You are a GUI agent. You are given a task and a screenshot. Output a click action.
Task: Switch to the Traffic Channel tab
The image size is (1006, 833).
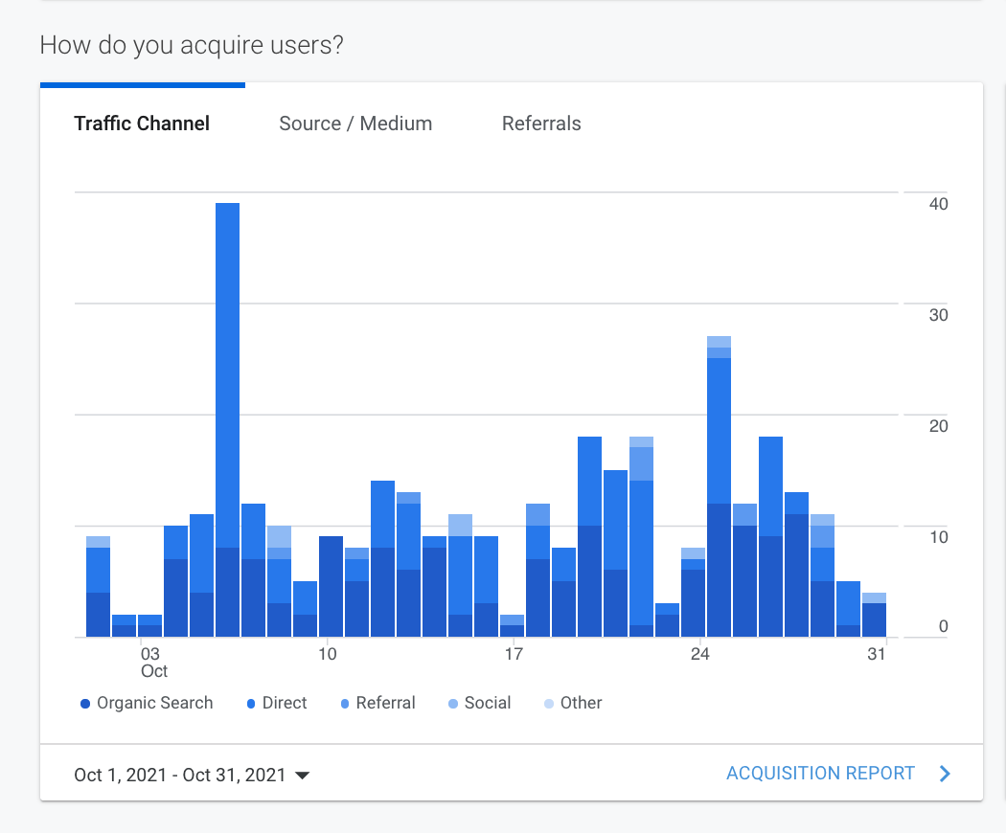pyautogui.click(x=142, y=124)
